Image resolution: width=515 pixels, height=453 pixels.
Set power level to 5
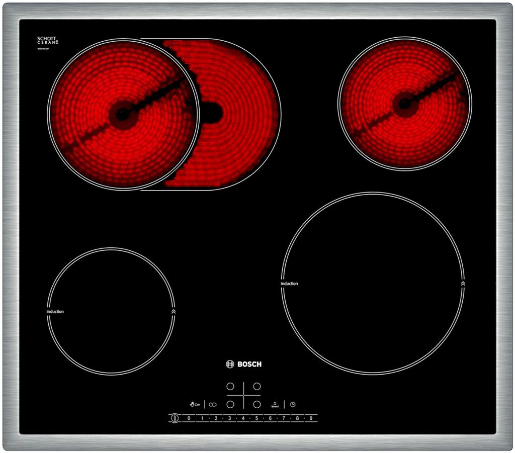pyautogui.click(x=256, y=418)
